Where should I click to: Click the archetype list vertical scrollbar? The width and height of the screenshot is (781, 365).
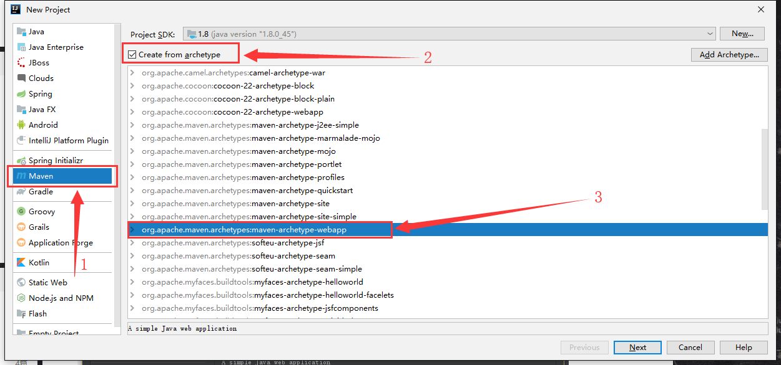click(x=765, y=169)
